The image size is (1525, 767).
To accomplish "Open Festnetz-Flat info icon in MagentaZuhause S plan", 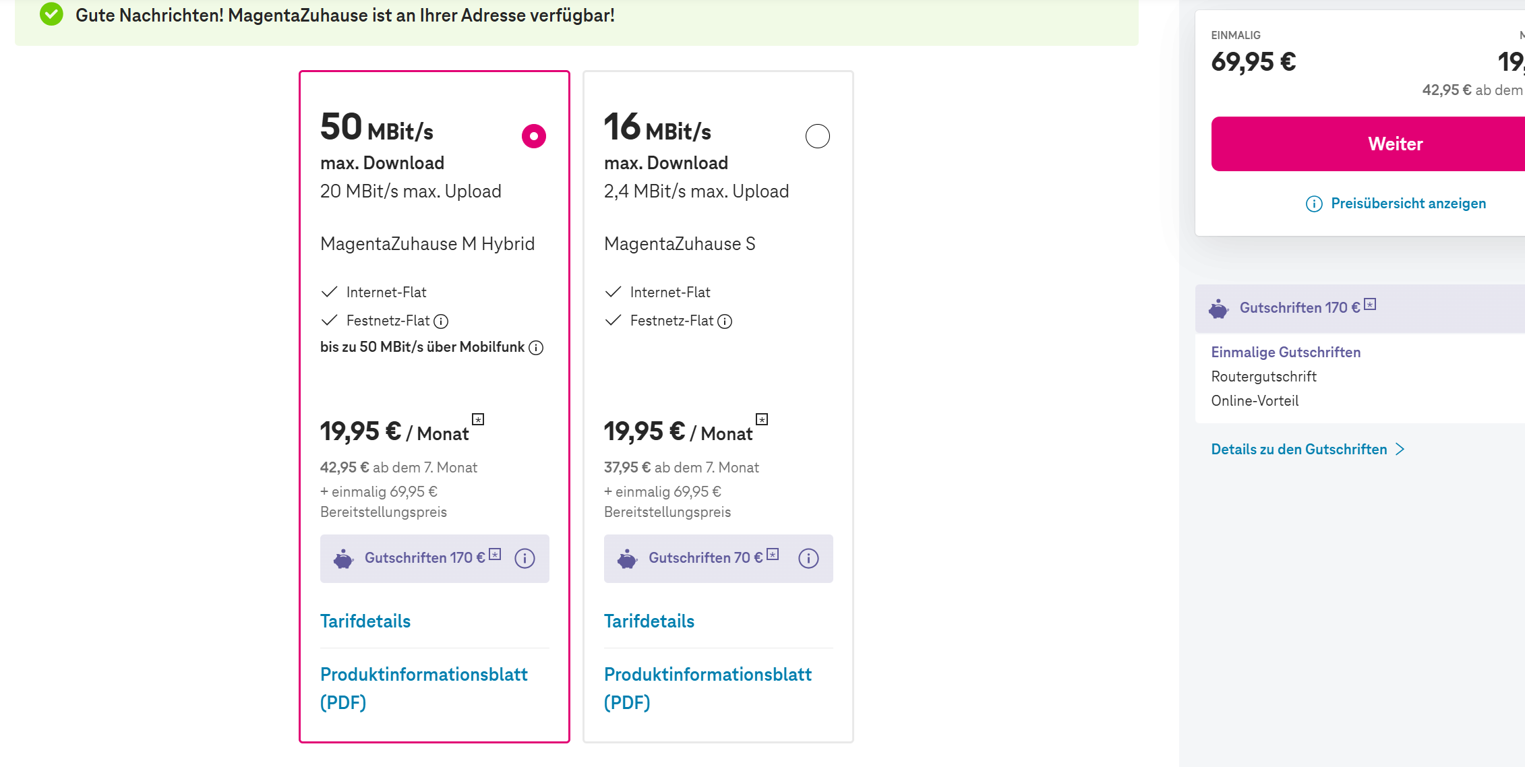I will (x=725, y=321).
